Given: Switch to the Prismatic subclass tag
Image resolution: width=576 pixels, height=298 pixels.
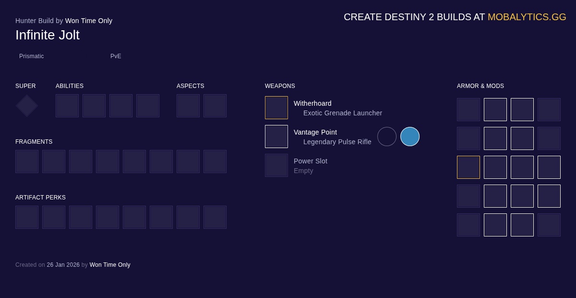Looking at the screenshot, I should [32, 56].
